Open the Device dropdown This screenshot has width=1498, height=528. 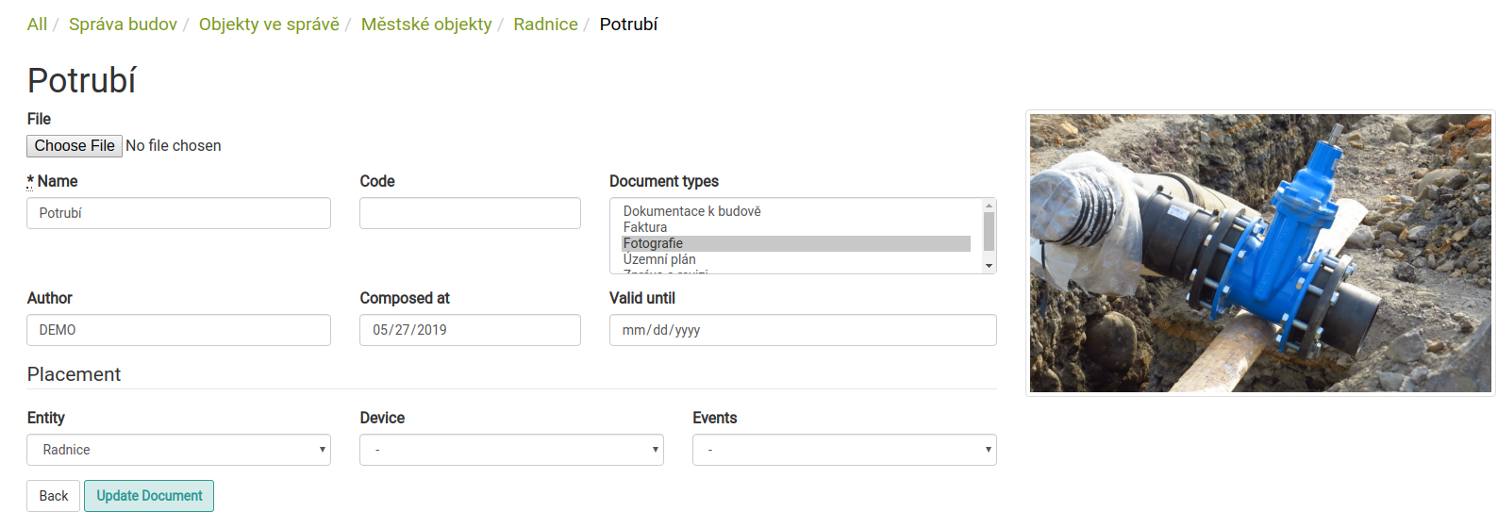click(511, 450)
